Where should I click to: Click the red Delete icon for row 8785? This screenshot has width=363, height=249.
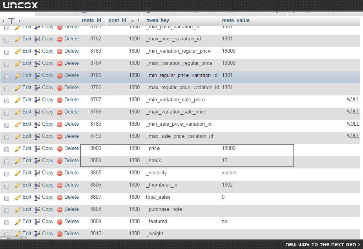[60, 76]
